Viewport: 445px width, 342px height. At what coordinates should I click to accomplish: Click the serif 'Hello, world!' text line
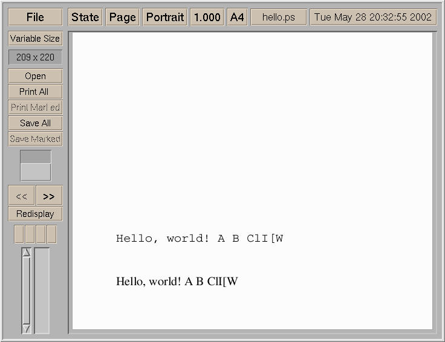(x=177, y=282)
